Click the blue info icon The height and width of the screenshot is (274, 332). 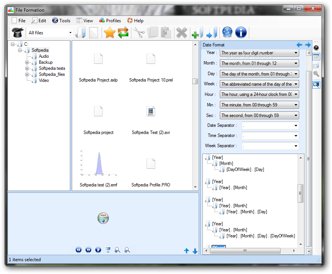[x=241, y=32]
